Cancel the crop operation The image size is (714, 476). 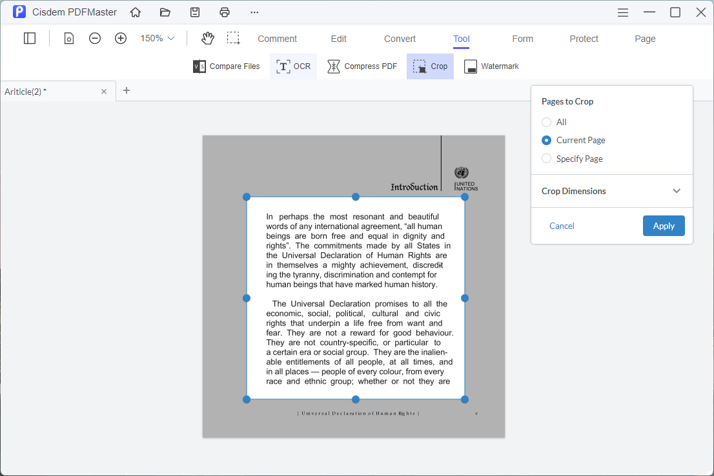click(562, 226)
